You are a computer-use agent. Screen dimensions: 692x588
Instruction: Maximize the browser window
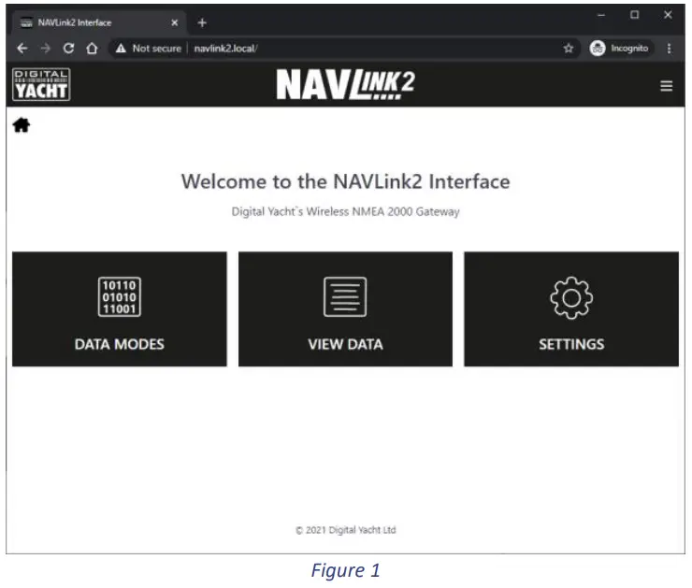(x=635, y=15)
